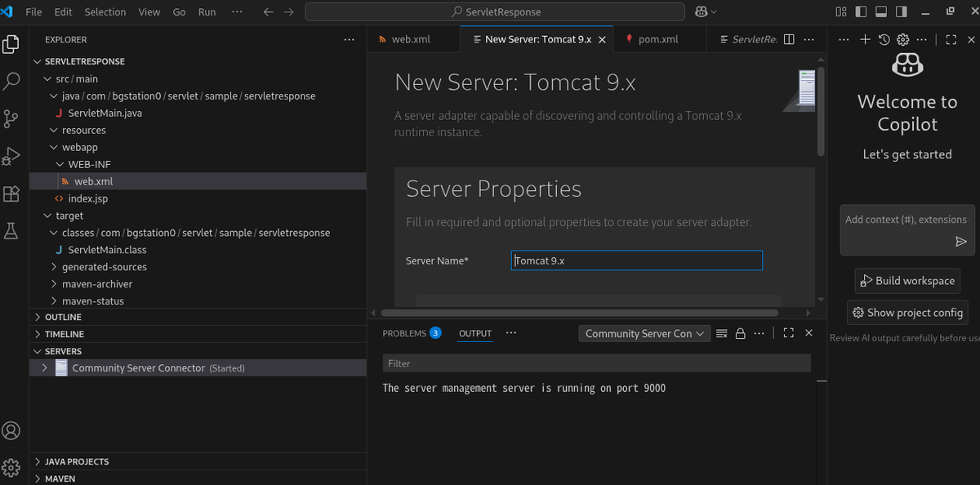Image resolution: width=980 pixels, height=485 pixels.
Task: Click the title bar ServletResponse search box
Action: 495,12
